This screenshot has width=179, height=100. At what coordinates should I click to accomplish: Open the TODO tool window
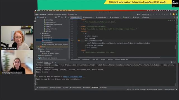pyautogui.click(x=66, y=87)
